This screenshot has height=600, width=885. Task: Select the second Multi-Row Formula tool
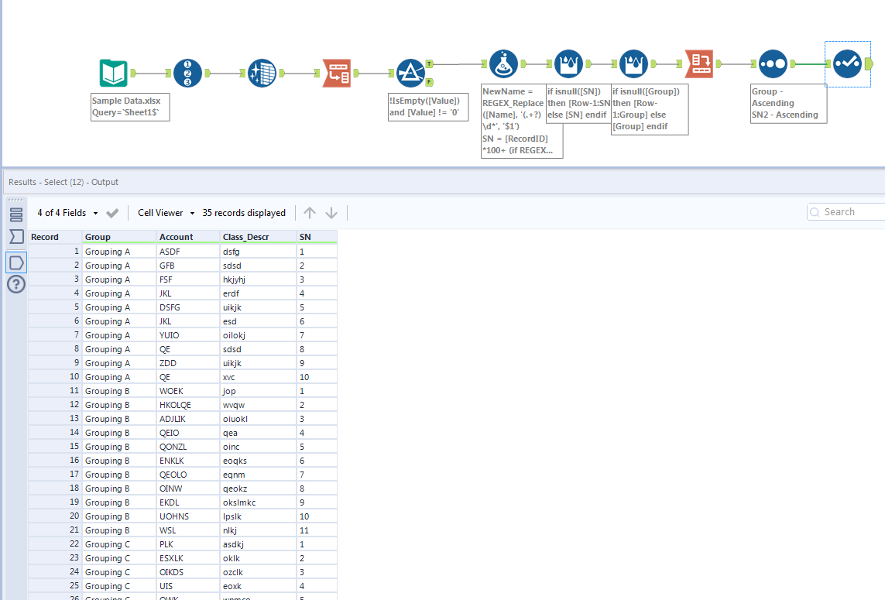[634, 63]
